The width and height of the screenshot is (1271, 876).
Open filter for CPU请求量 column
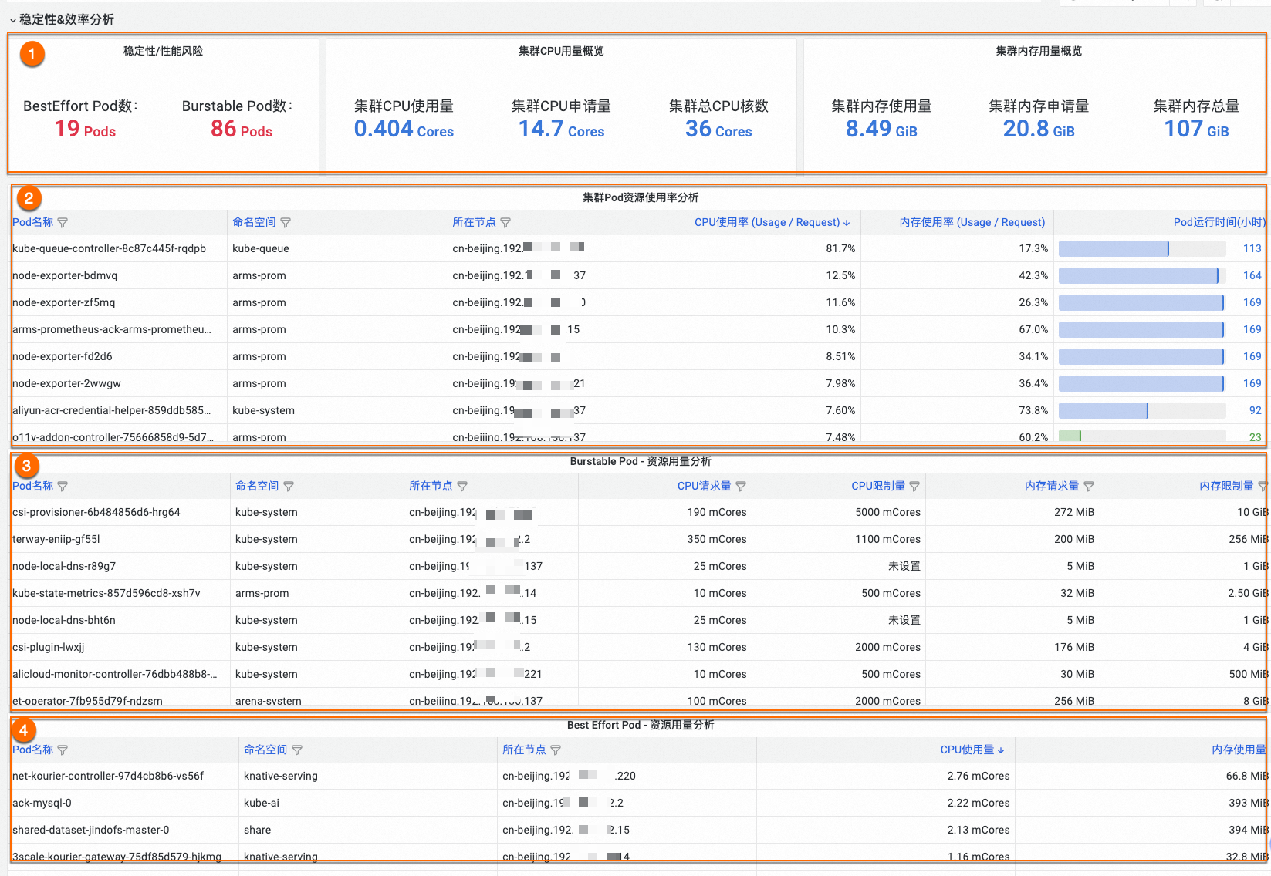pos(741,487)
